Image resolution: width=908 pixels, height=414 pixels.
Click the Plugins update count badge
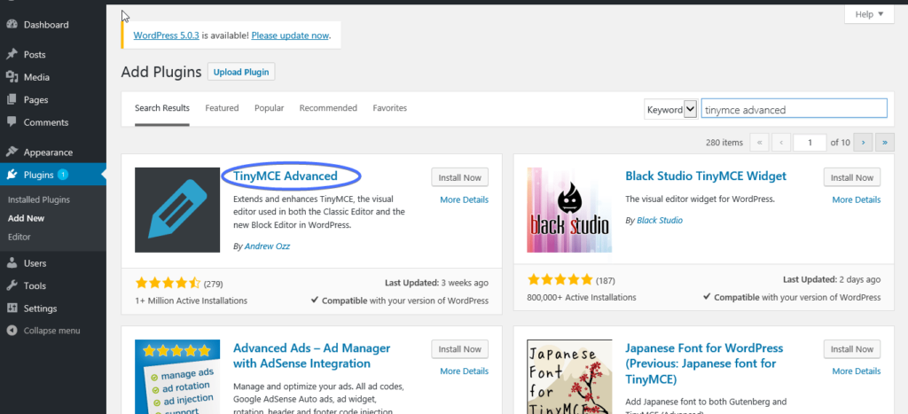63,175
